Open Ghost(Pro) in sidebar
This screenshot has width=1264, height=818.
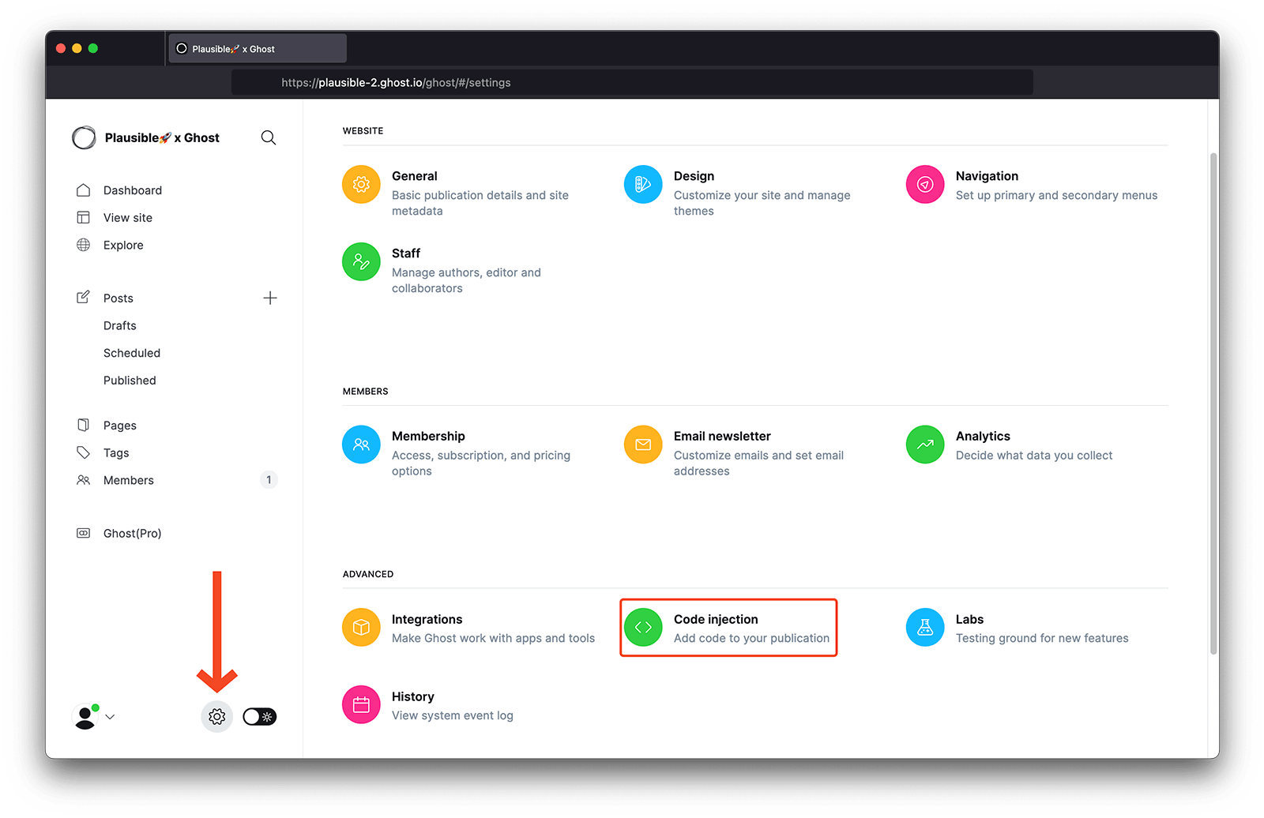pyautogui.click(x=133, y=533)
